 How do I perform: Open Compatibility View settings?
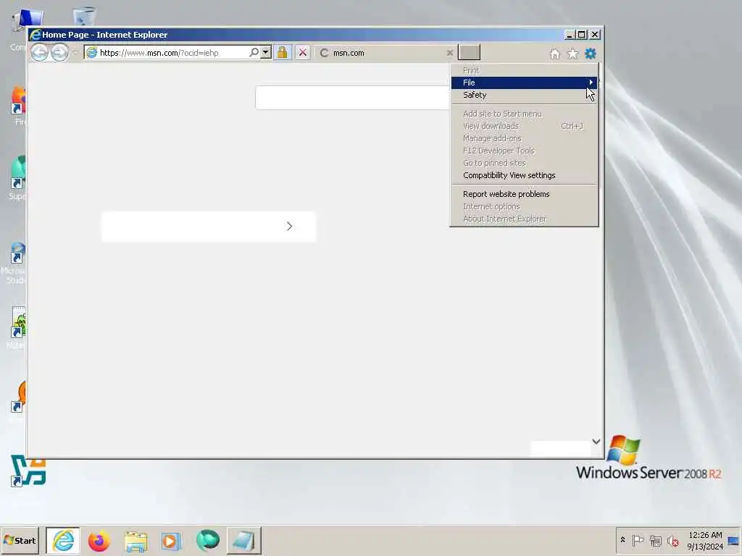(524, 175)
